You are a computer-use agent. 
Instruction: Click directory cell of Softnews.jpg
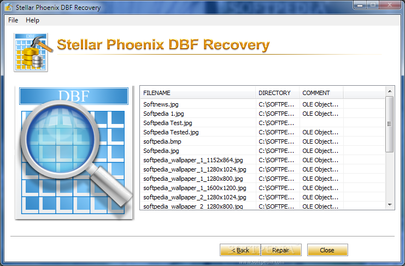tap(277, 104)
